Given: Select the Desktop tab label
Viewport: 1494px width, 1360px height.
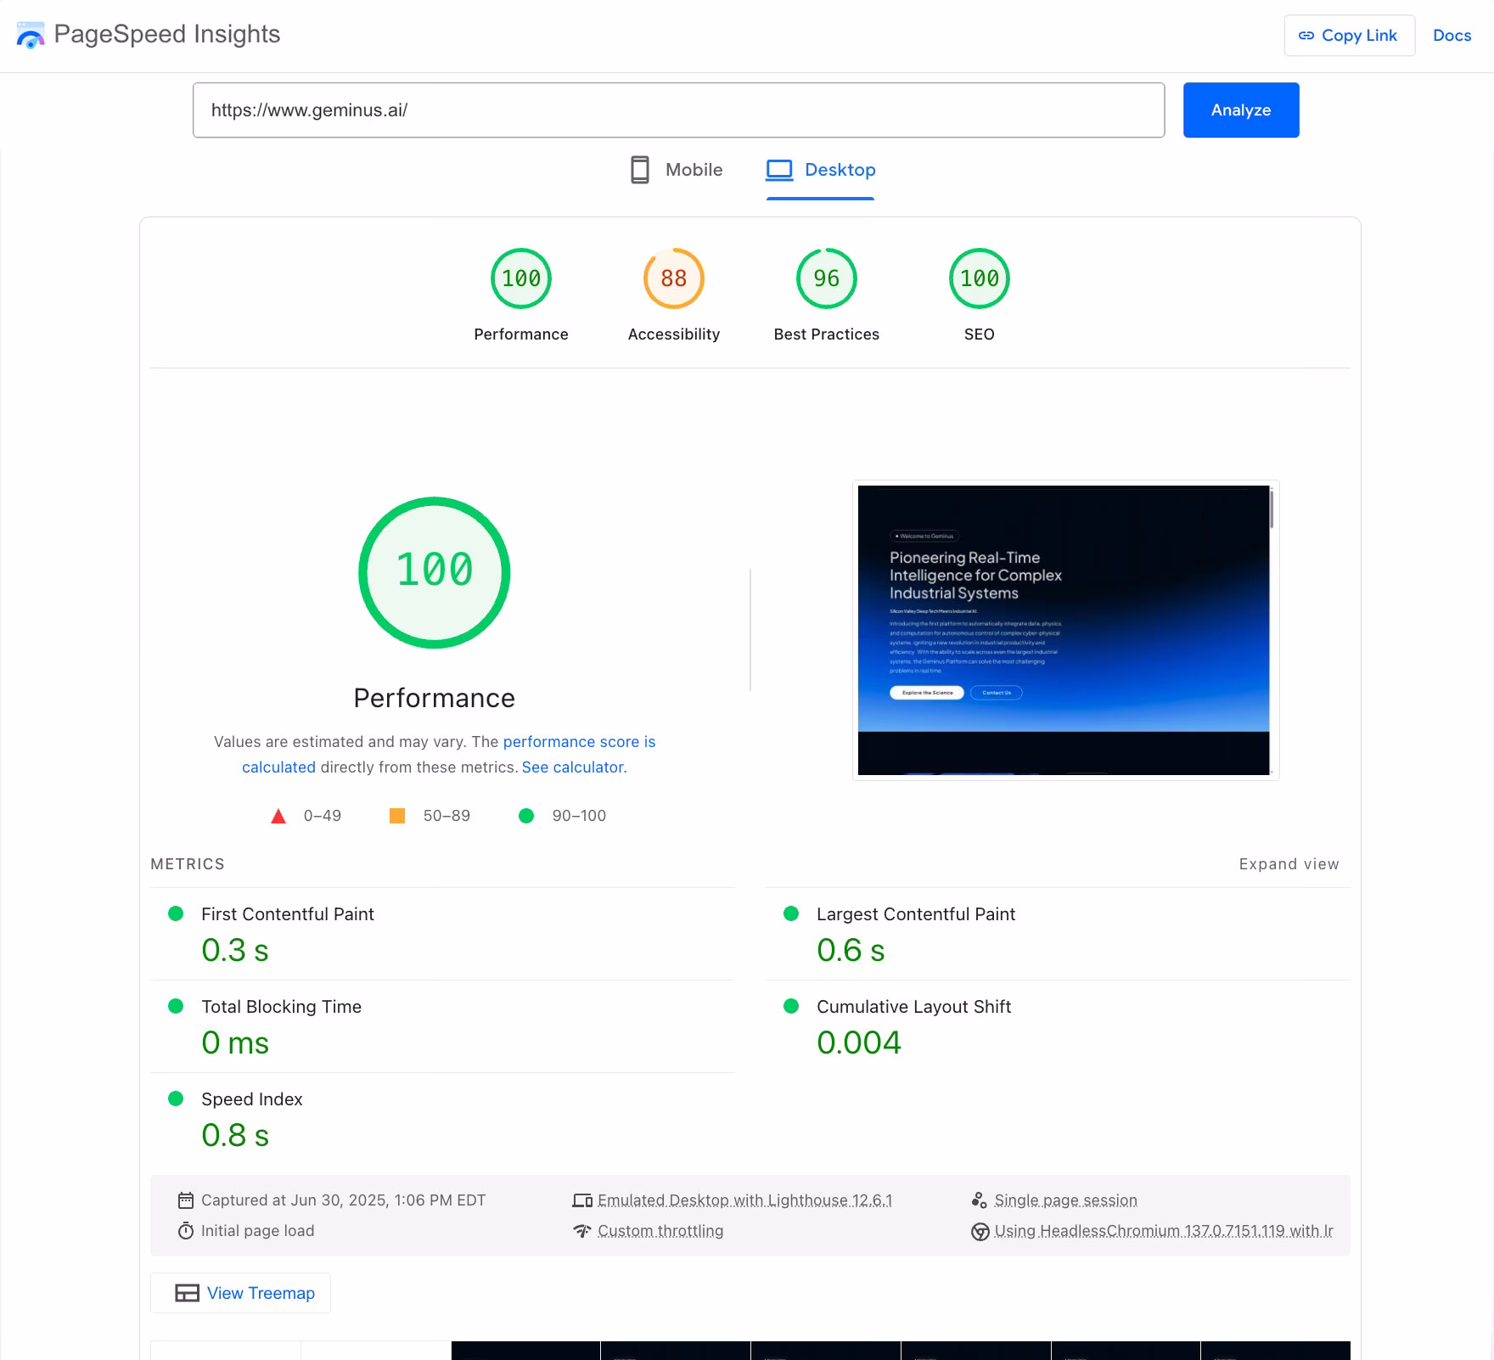Looking at the screenshot, I should point(840,170).
